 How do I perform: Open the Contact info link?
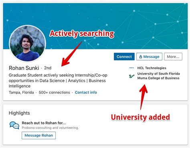pos(86,92)
